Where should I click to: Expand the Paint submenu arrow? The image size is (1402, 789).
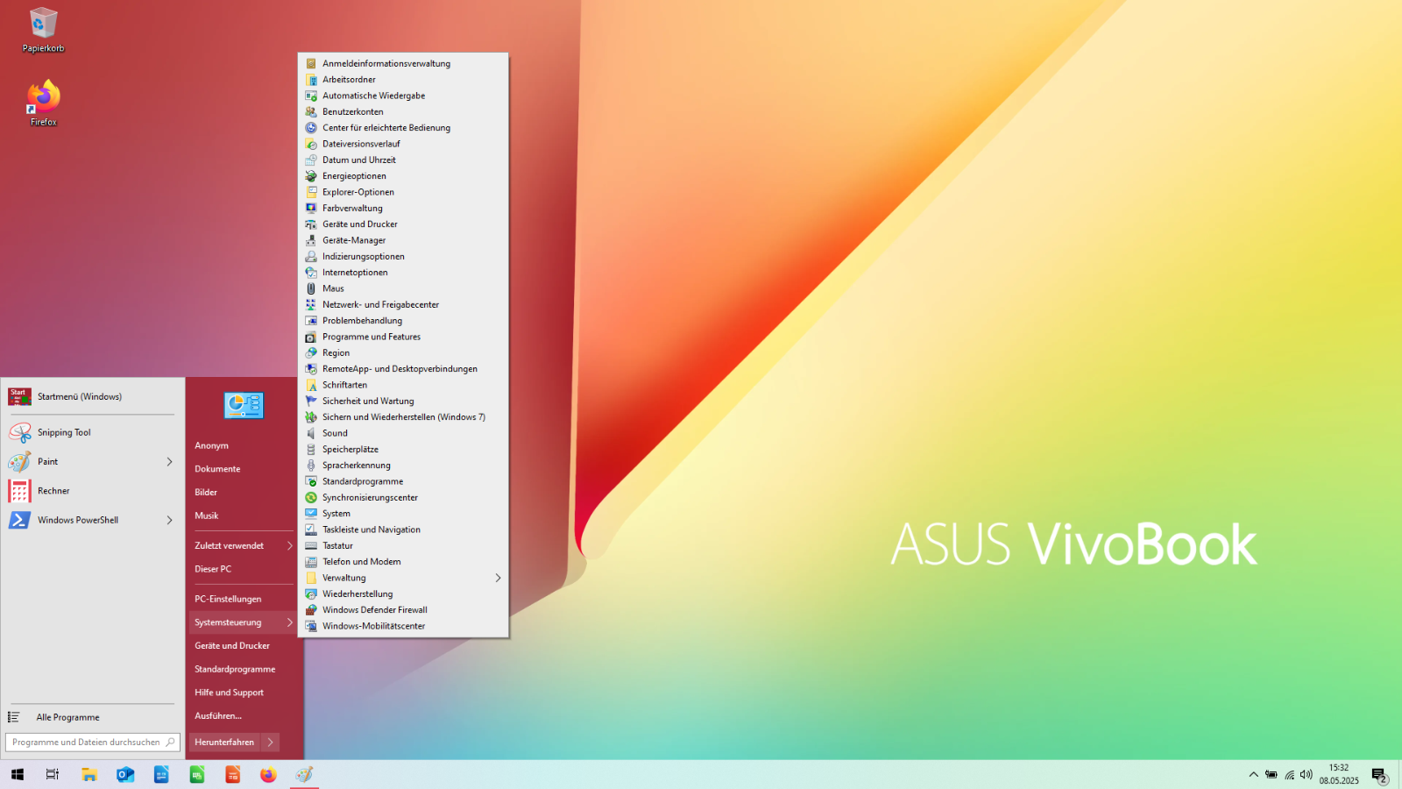170,461
